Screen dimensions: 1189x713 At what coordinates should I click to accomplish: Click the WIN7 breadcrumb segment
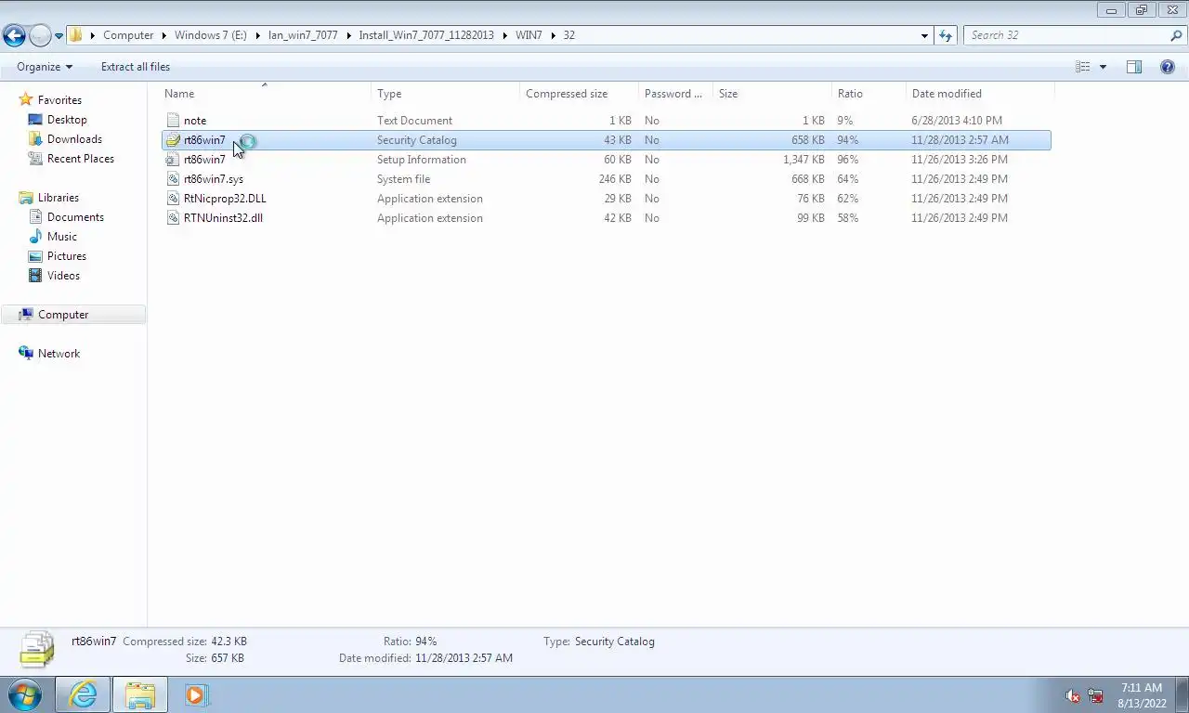pyautogui.click(x=529, y=35)
